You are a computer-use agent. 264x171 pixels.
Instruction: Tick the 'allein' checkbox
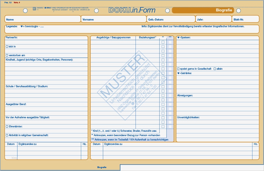[x=215, y=69]
